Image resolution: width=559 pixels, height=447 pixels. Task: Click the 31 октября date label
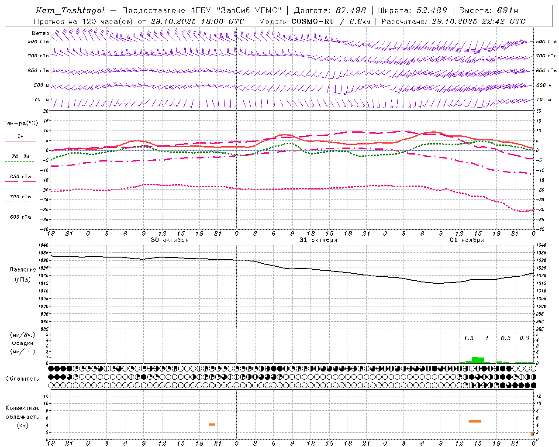pyautogui.click(x=318, y=240)
